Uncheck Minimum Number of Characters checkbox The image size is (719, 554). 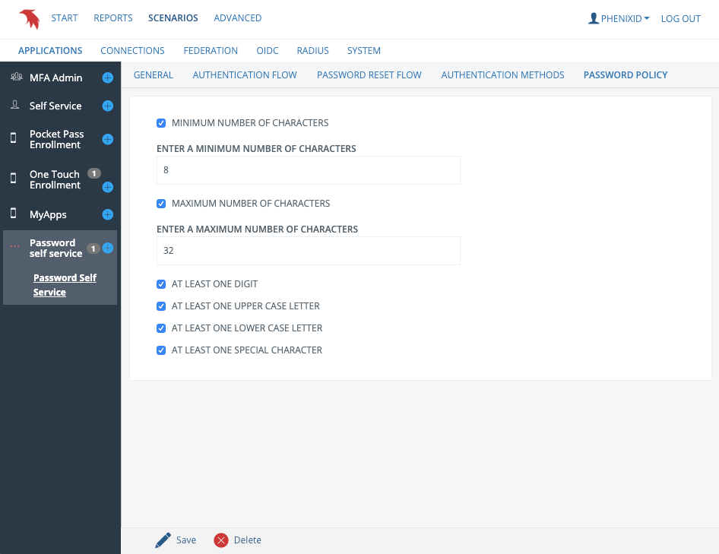(161, 123)
